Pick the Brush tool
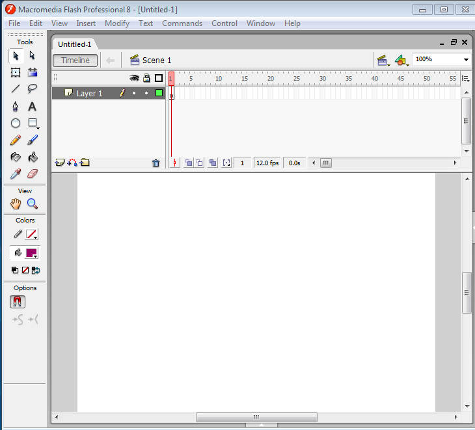Image resolution: width=475 pixels, height=430 pixels. click(x=33, y=140)
